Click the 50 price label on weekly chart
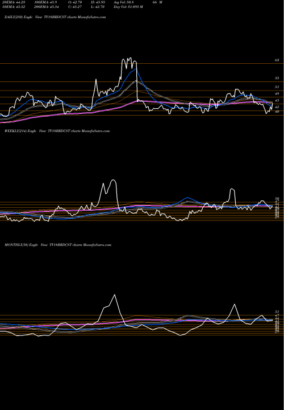 tap(277, 199)
